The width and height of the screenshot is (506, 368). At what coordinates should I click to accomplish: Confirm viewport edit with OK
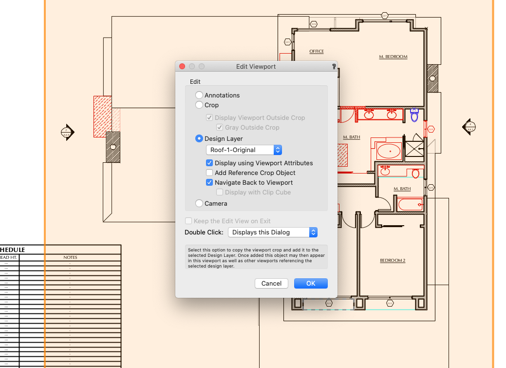pyautogui.click(x=311, y=283)
